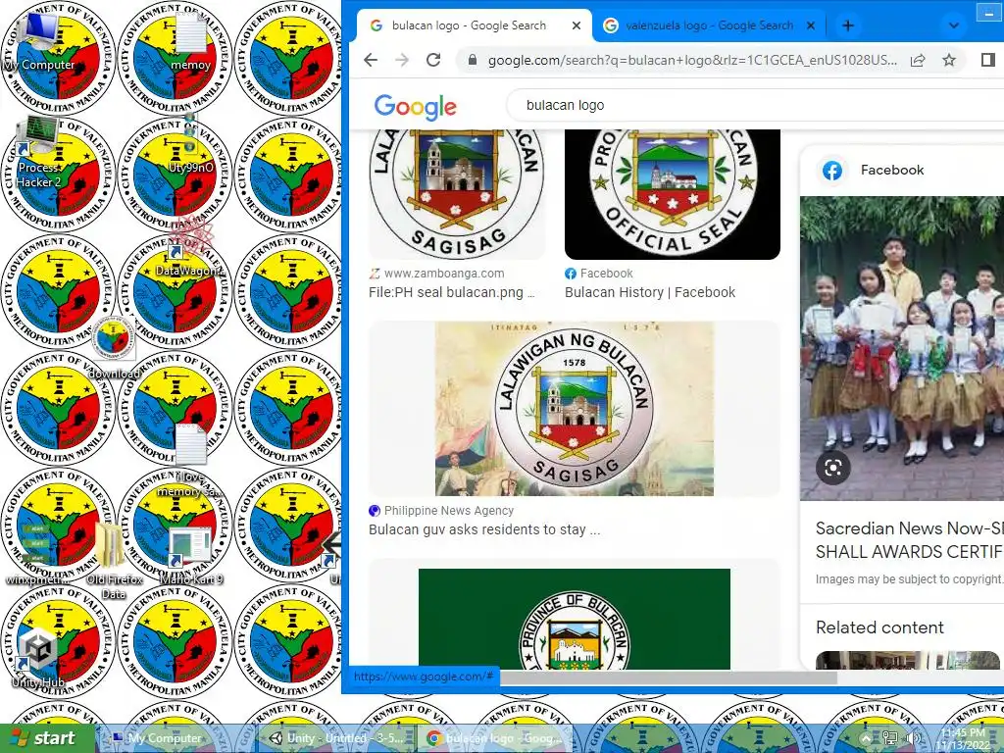Select the black Official Seal thumbnail
This screenshot has height=753, width=1004.
(673, 194)
